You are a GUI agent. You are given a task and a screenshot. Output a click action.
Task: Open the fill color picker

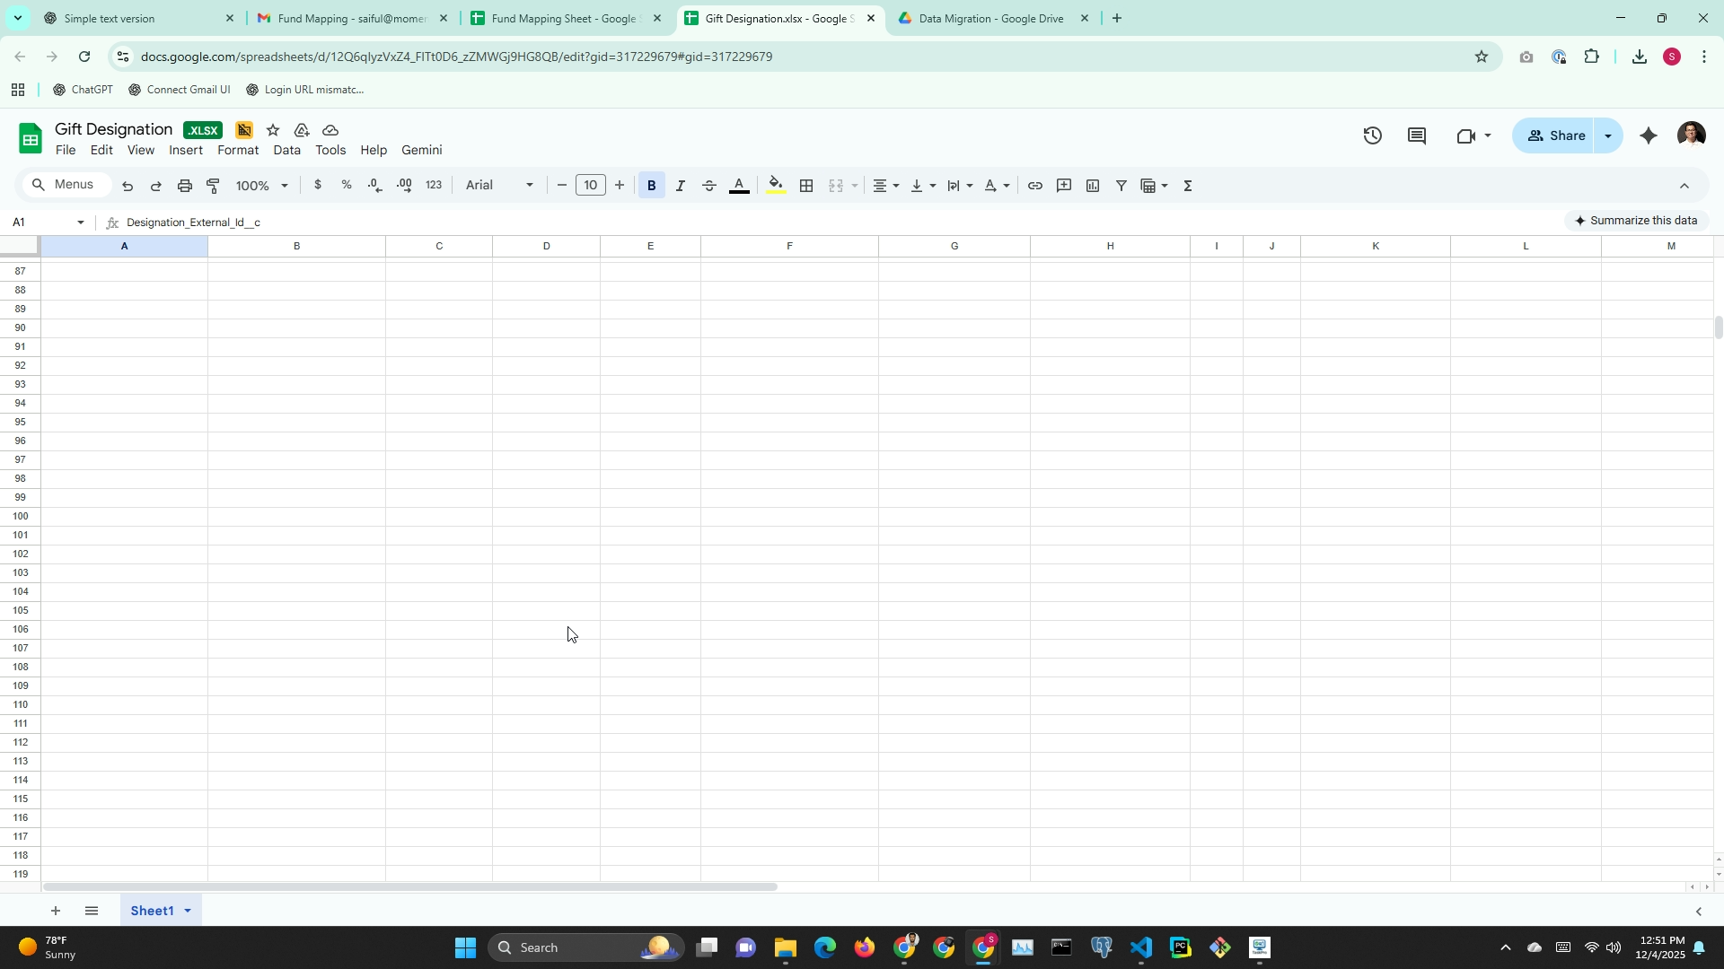777,186
